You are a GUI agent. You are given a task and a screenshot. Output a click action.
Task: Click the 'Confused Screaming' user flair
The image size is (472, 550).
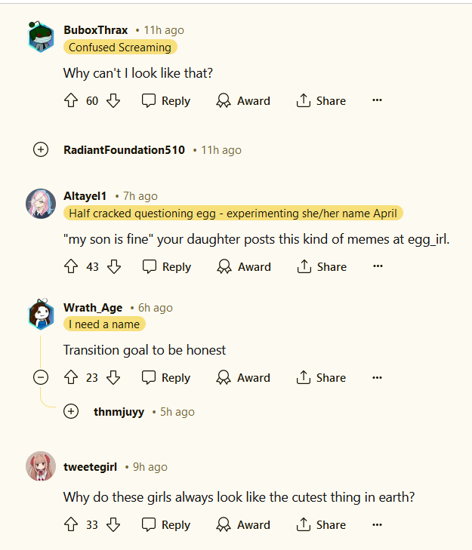pos(119,48)
